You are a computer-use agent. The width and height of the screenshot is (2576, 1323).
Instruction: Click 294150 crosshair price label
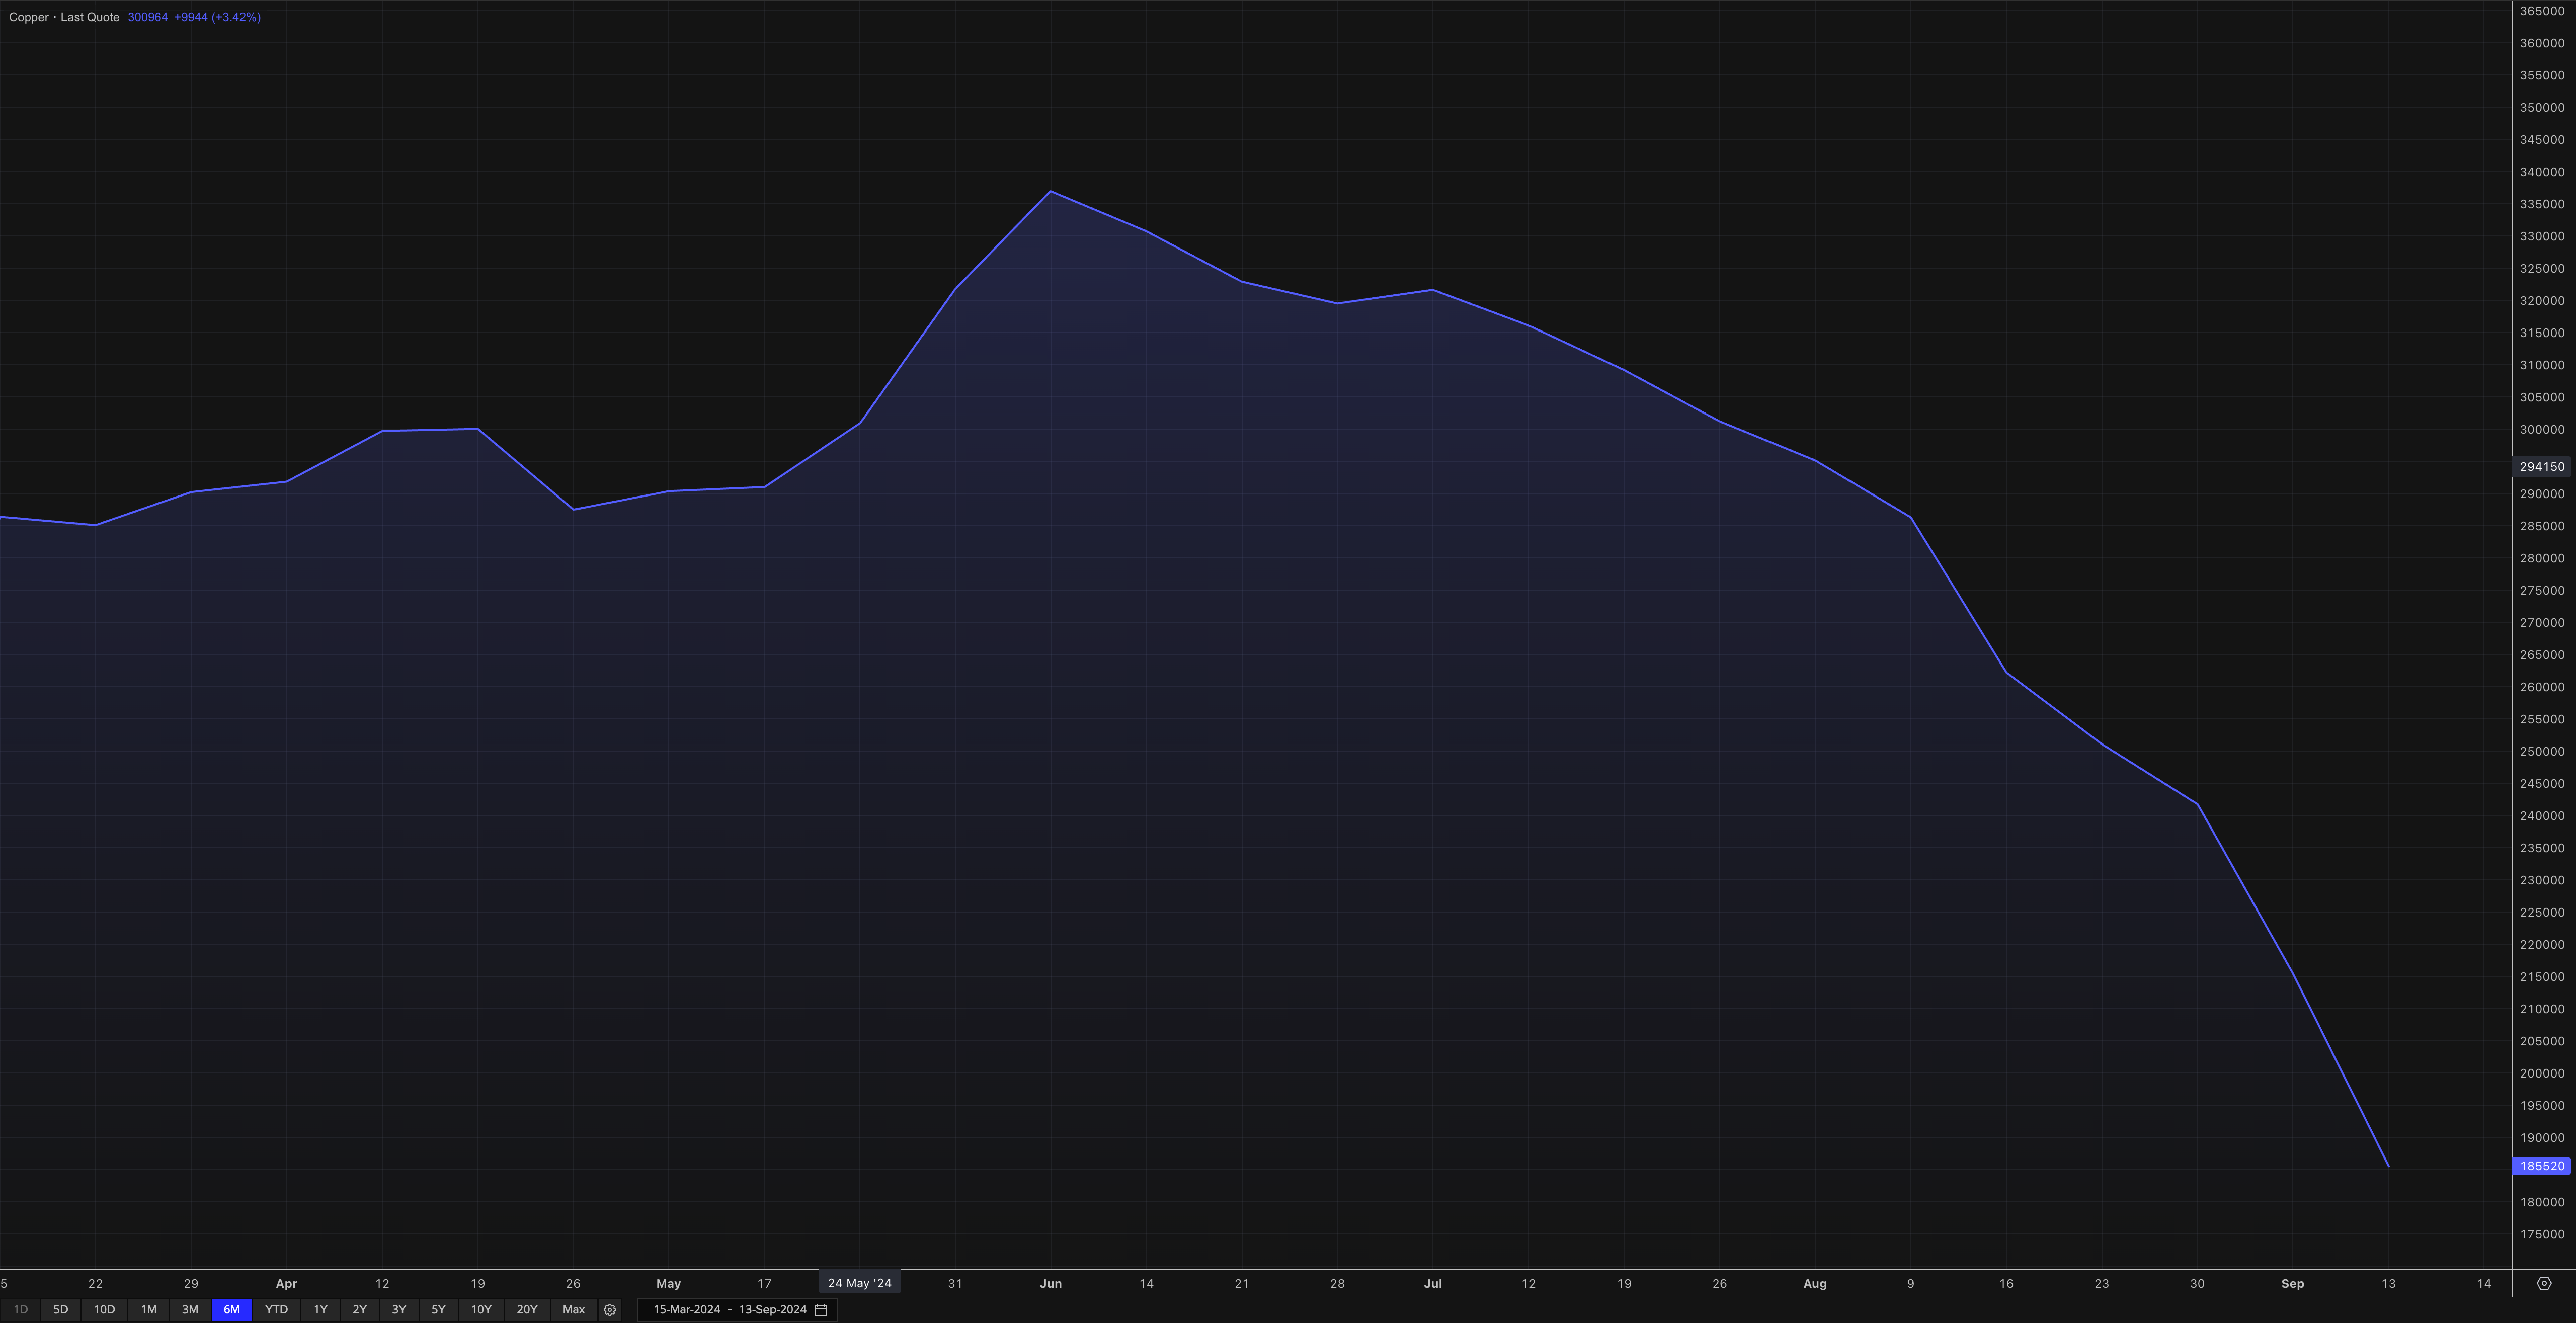(2541, 467)
